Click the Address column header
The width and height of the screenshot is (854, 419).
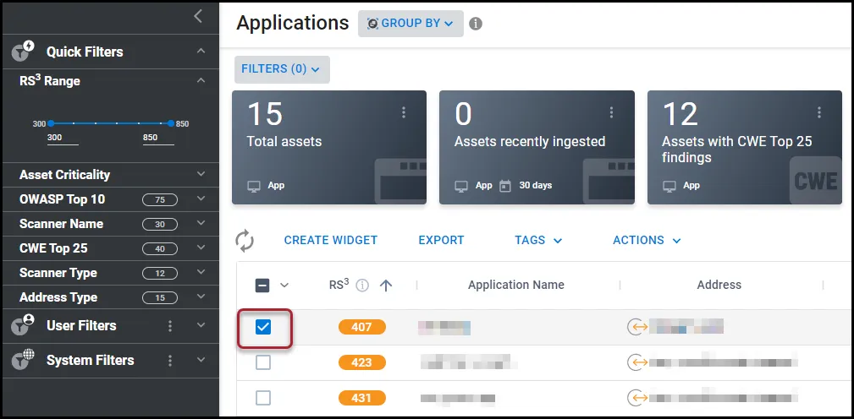click(x=719, y=285)
